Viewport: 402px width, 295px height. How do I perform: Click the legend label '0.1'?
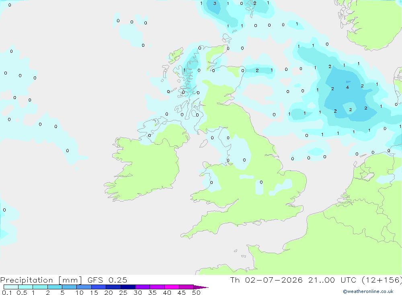(x=6, y=293)
